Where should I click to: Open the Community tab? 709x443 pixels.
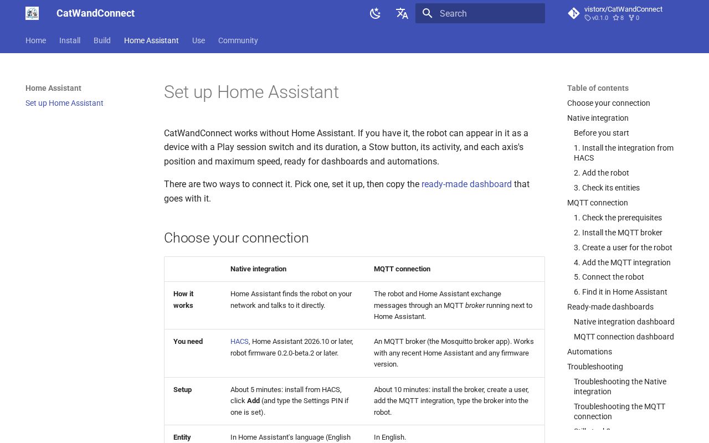pyautogui.click(x=238, y=40)
